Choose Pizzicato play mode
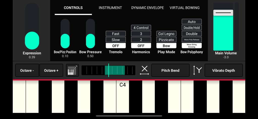Viewport: 258px width, 119px height. coord(166,39)
